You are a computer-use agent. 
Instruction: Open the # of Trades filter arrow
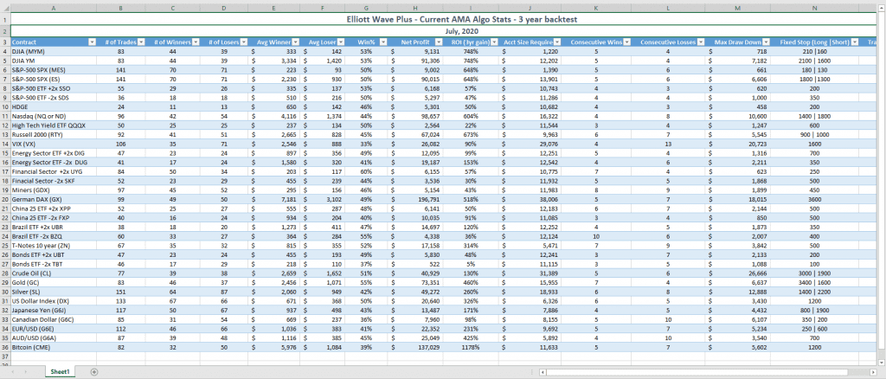click(x=141, y=42)
